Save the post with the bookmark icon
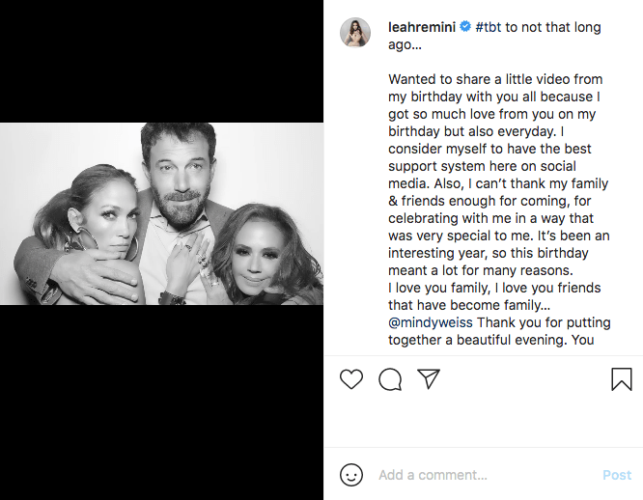The width and height of the screenshot is (643, 500). [x=622, y=379]
